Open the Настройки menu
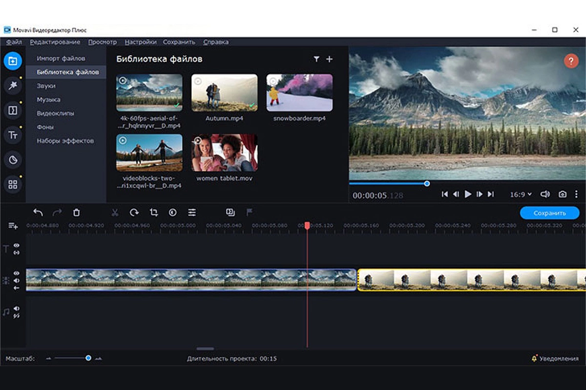Screen dimensions: 586x390 coord(141,42)
